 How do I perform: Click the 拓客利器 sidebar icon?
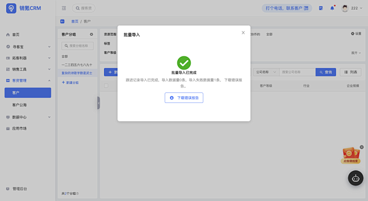pos(8,58)
